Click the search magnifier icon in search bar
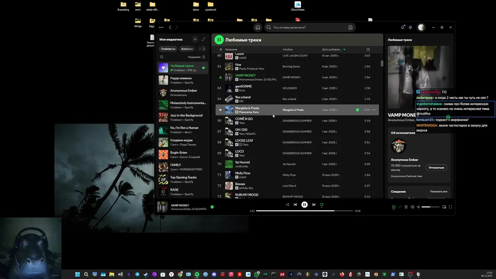The width and height of the screenshot is (496, 279). [x=269, y=28]
